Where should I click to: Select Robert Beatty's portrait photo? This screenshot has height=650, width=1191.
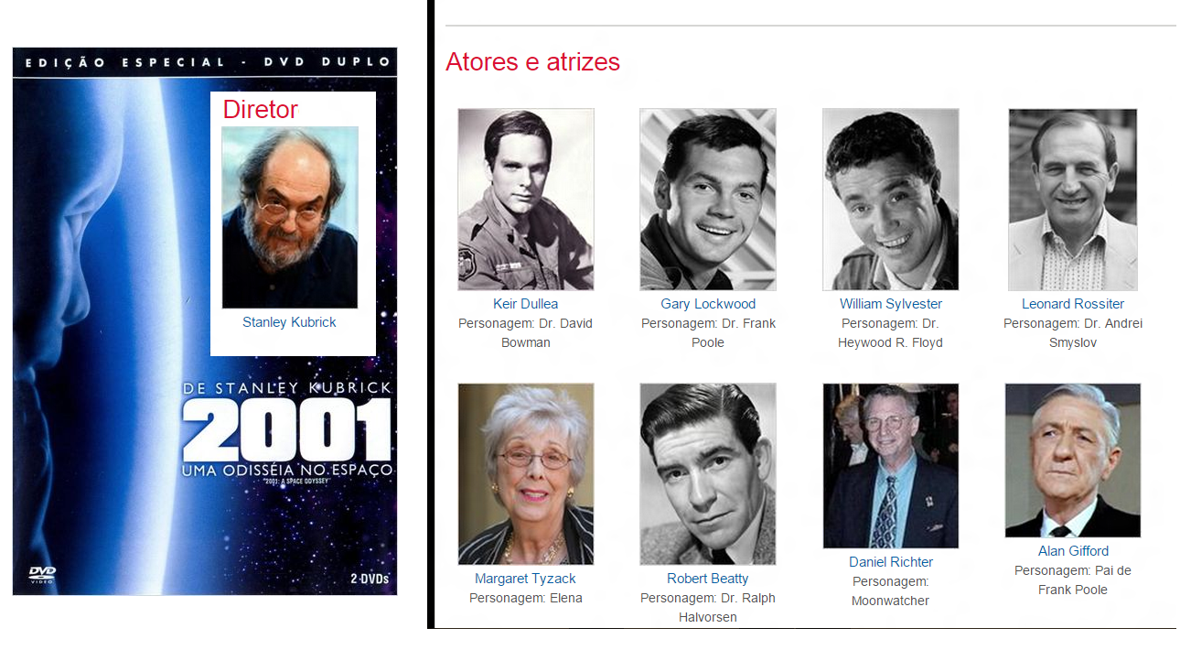click(x=708, y=474)
